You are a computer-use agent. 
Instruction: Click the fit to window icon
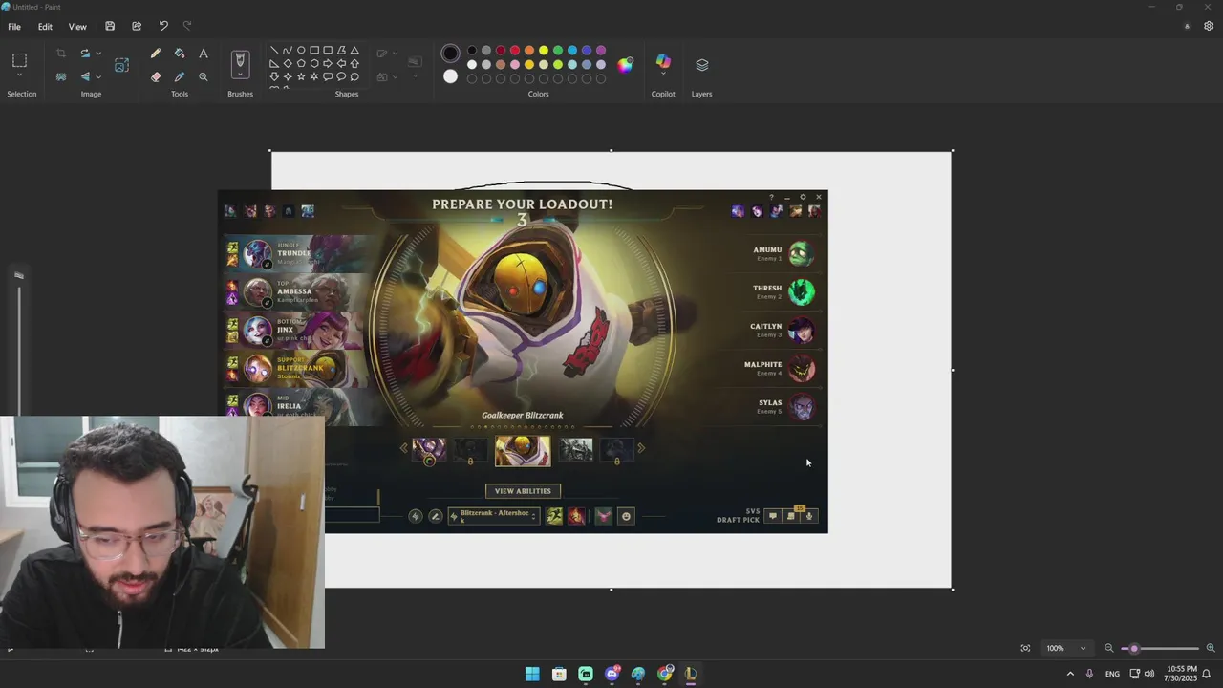click(x=1025, y=648)
